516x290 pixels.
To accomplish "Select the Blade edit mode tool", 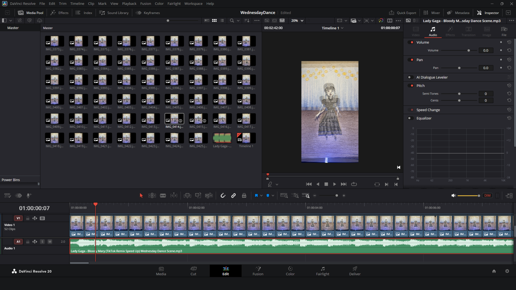I will click(163, 195).
